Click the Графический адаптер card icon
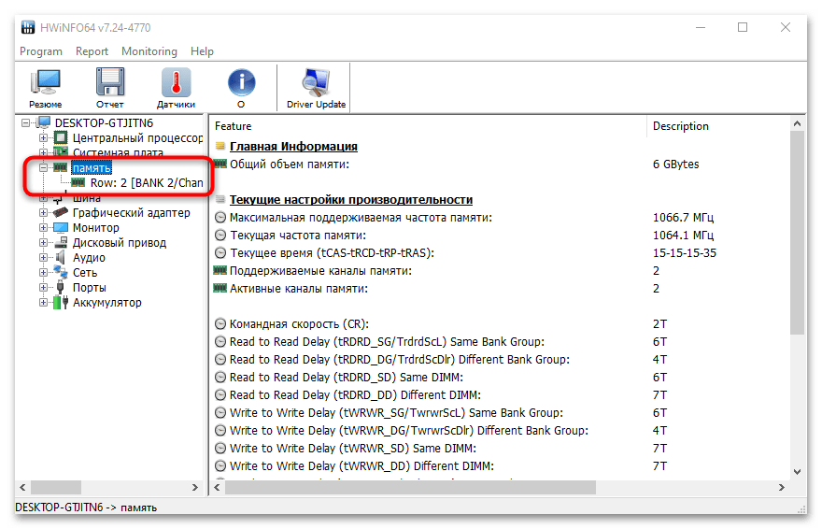The image size is (822, 529). point(61,212)
